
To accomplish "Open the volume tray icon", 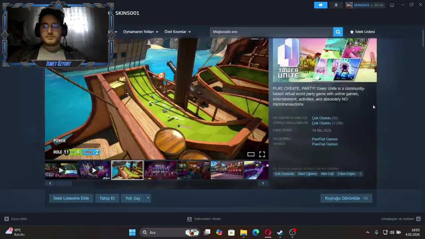I will (x=392, y=232).
